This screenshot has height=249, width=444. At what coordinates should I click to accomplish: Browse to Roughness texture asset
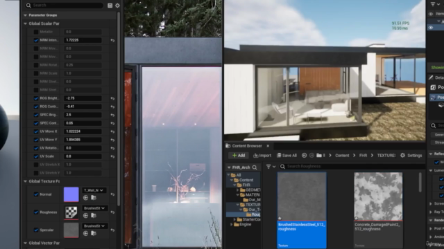(94, 215)
